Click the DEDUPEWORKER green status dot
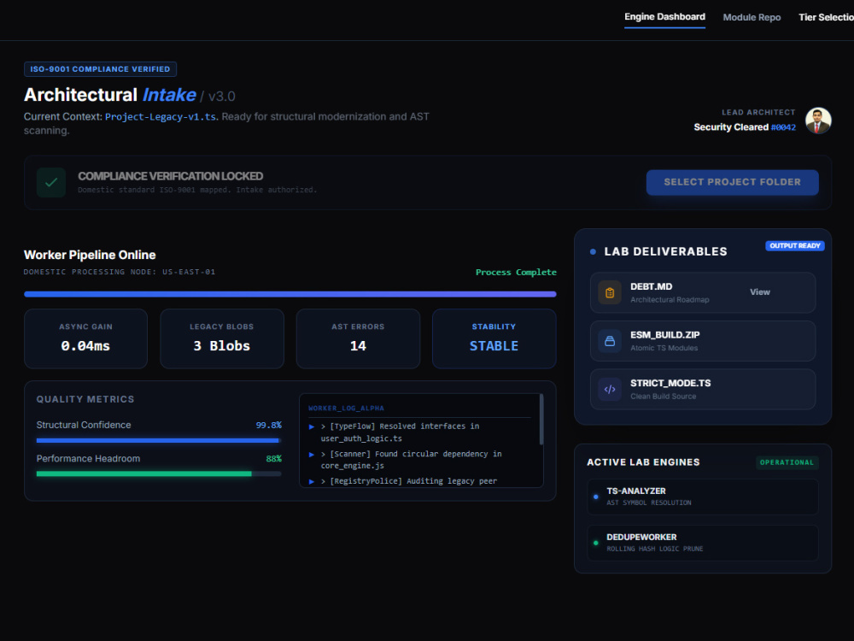Viewport: 854px width, 641px height. 596,543
